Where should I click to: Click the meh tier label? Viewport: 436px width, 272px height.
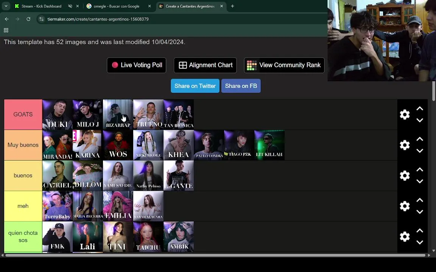(x=23, y=206)
